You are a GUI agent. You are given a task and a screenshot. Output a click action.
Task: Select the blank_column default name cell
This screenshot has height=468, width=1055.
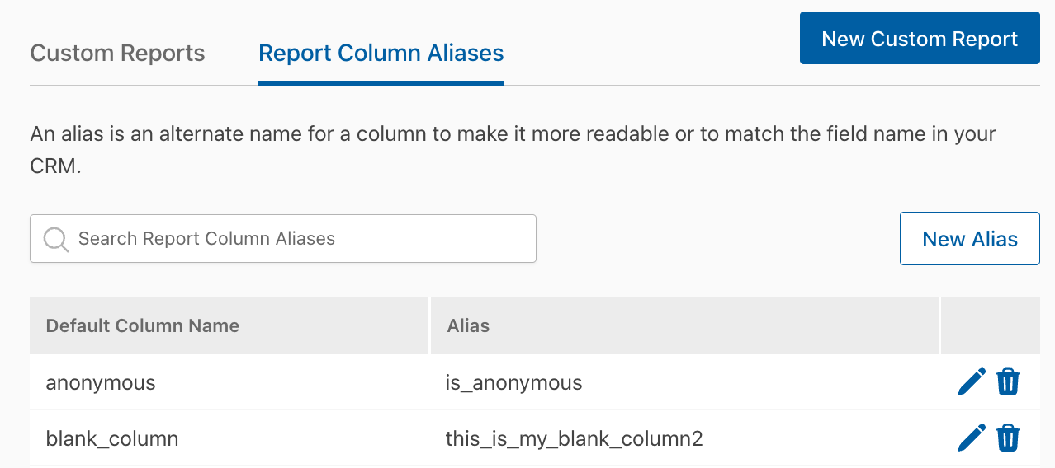pyautogui.click(x=229, y=438)
